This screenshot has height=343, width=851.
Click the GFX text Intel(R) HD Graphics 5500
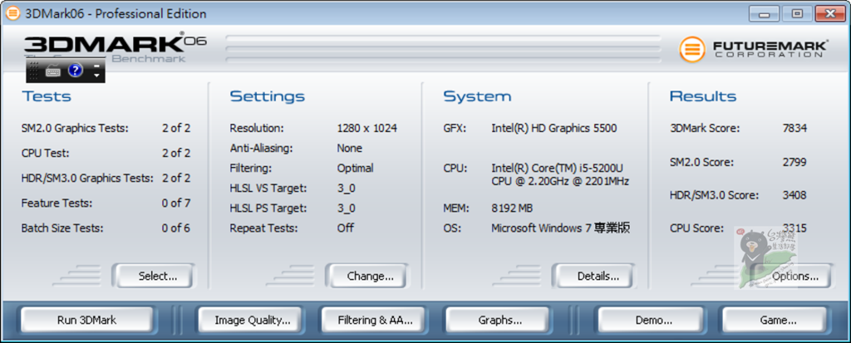point(554,129)
